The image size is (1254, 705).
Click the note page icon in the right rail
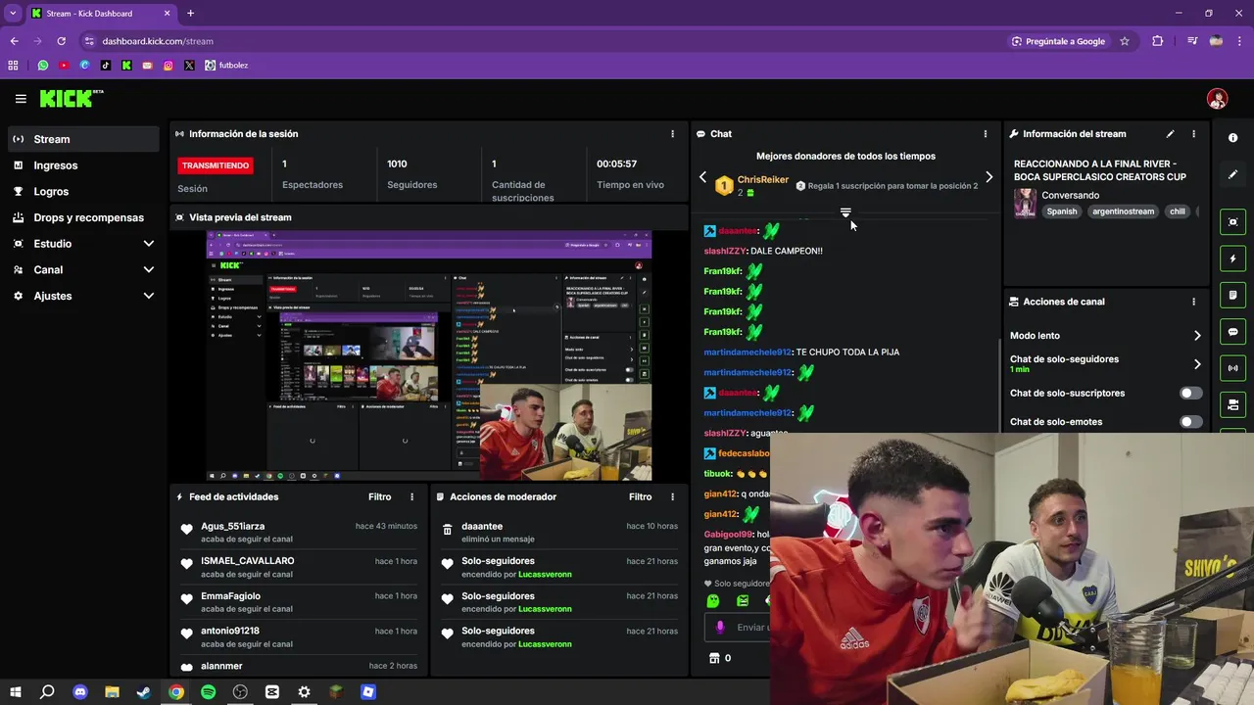click(x=1233, y=295)
